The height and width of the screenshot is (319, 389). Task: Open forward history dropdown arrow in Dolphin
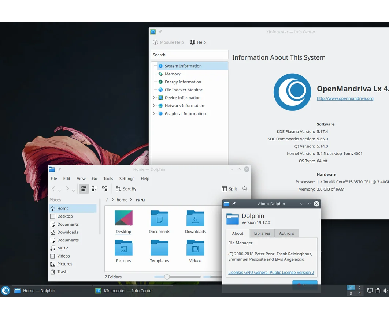[73, 190]
